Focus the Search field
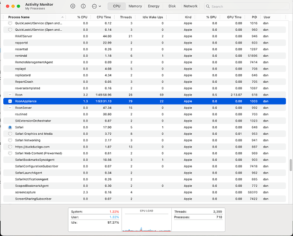Viewport: 293px width, 236px height. tap(247, 6)
